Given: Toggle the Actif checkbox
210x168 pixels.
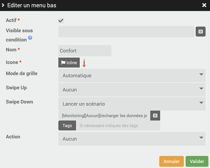Looking at the screenshot, I should [x=61, y=21].
